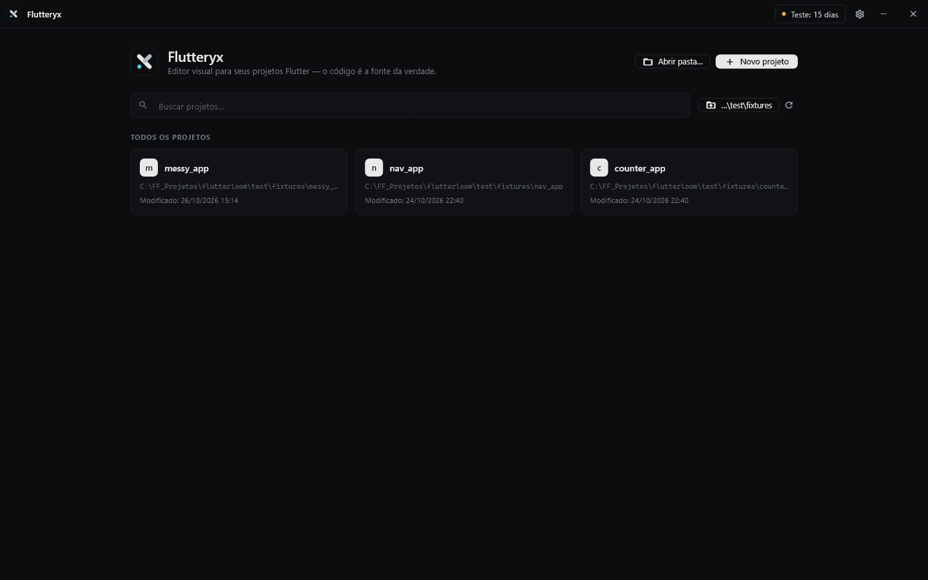The height and width of the screenshot is (580, 928).
Task: Click the 'c' avatar of counter_app
Action: 599,168
